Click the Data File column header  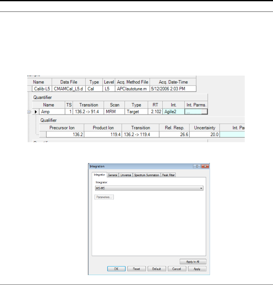[x=69, y=82]
